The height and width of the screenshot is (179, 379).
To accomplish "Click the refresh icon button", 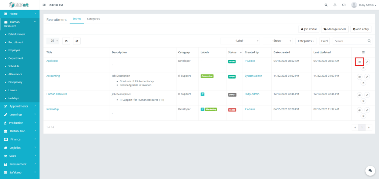I will point(77,41).
